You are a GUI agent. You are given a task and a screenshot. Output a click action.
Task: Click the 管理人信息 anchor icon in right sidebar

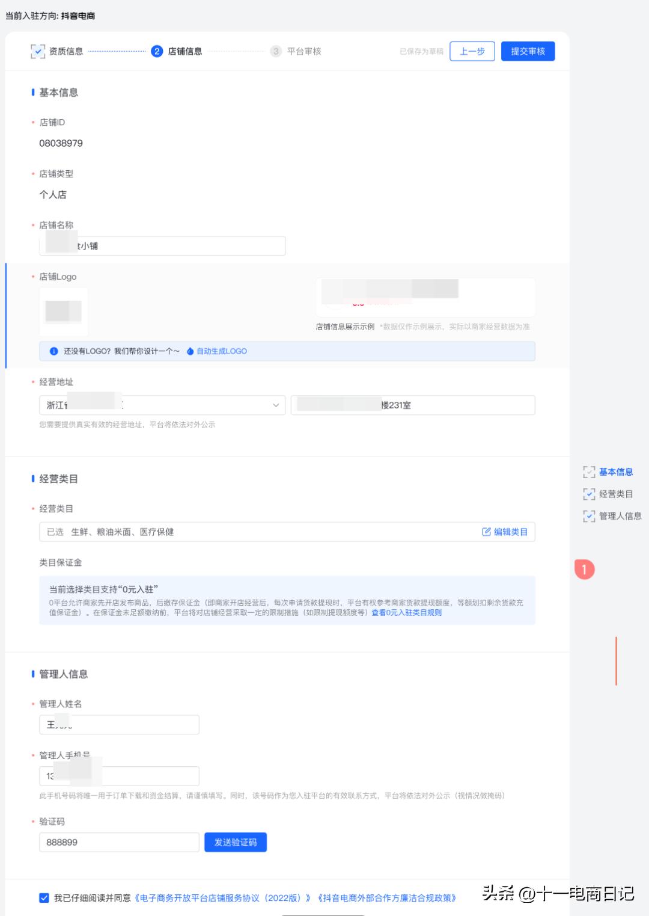pos(588,515)
